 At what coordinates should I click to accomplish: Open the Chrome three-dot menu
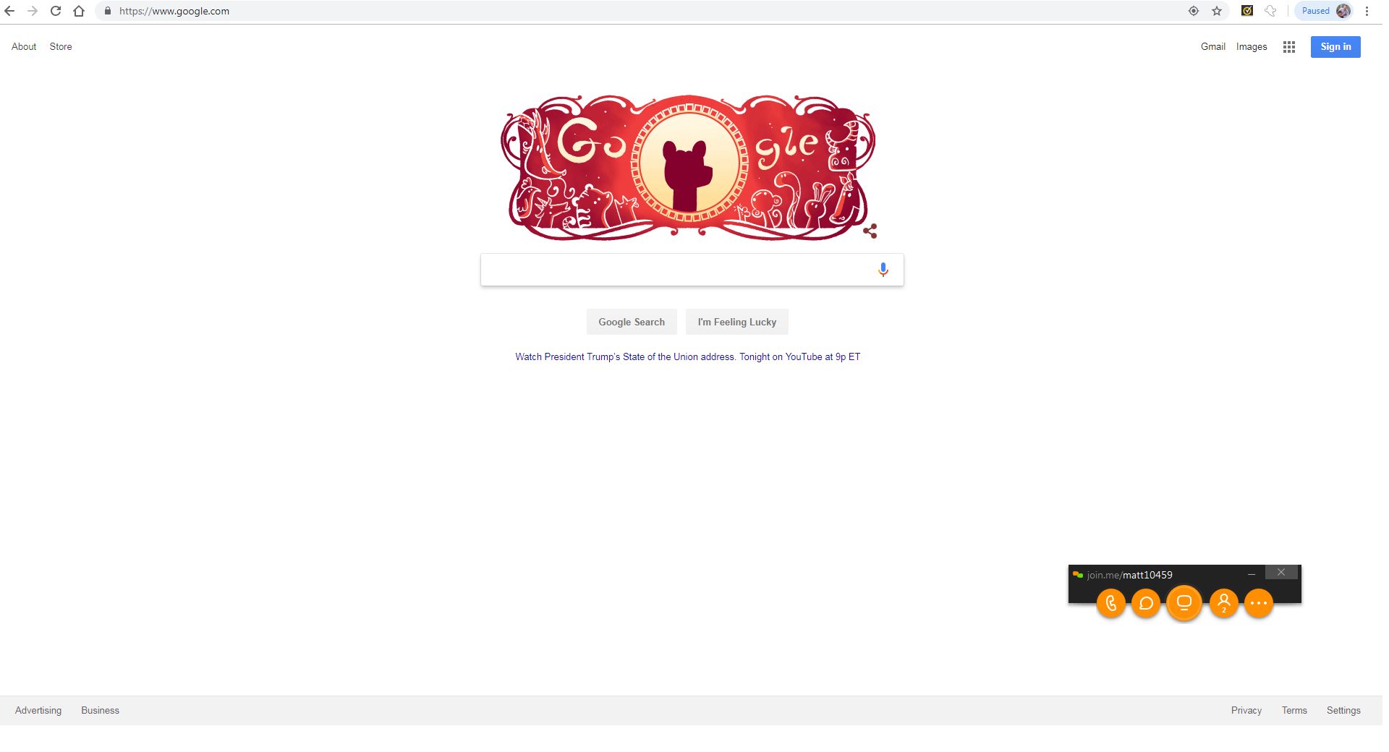(1367, 11)
